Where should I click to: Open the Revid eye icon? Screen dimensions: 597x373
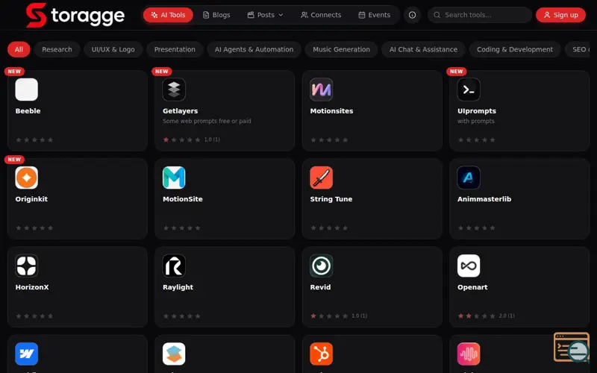click(x=322, y=266)
